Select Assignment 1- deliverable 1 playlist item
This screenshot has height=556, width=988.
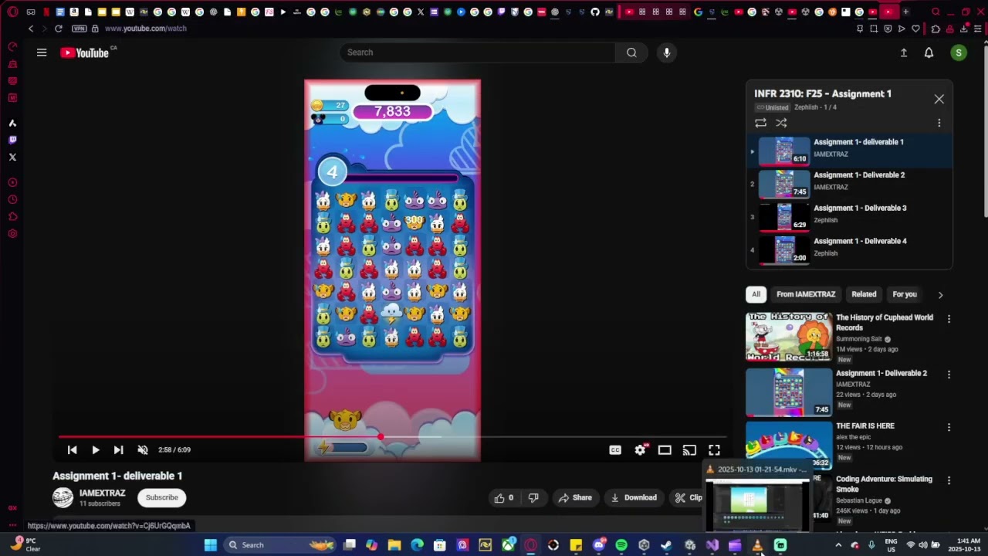coord(849,151)
